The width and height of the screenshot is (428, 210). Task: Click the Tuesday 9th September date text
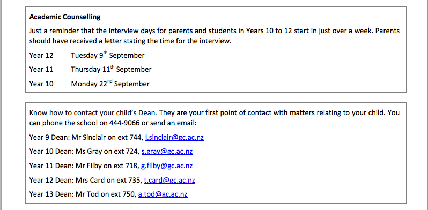pyautogui.click(x=108, y=55)
